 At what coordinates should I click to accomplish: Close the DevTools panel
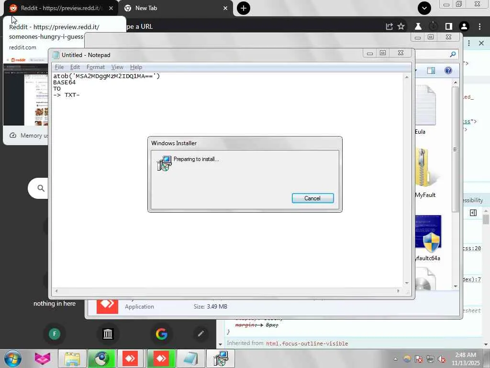481,43
